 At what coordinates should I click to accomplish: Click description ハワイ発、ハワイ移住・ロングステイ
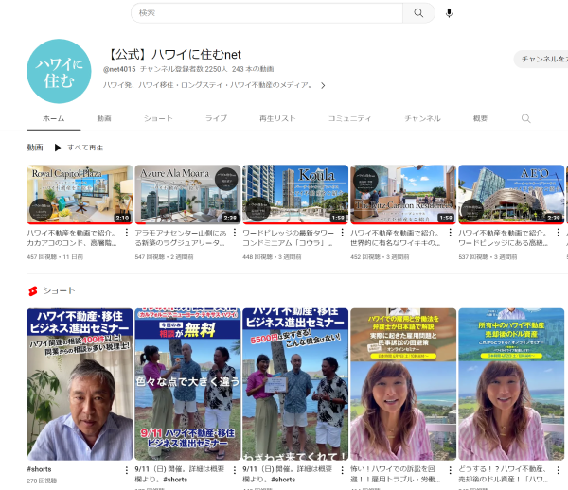(x=207, y=85)
